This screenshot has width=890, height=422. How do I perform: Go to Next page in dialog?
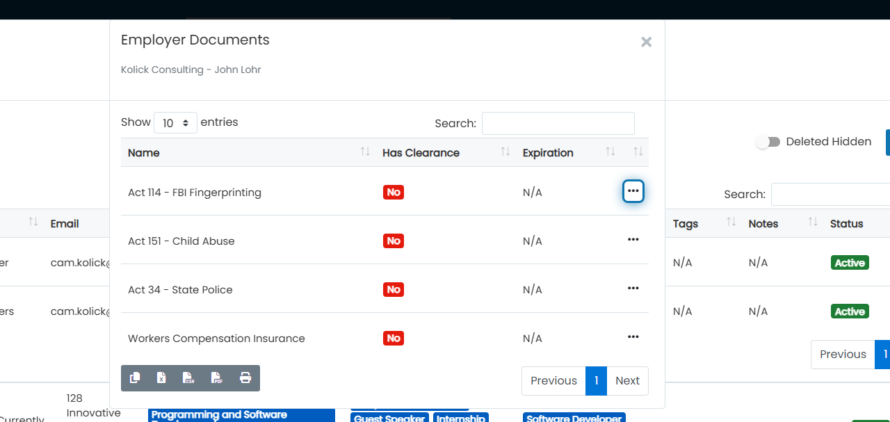[x=627, y=380]
